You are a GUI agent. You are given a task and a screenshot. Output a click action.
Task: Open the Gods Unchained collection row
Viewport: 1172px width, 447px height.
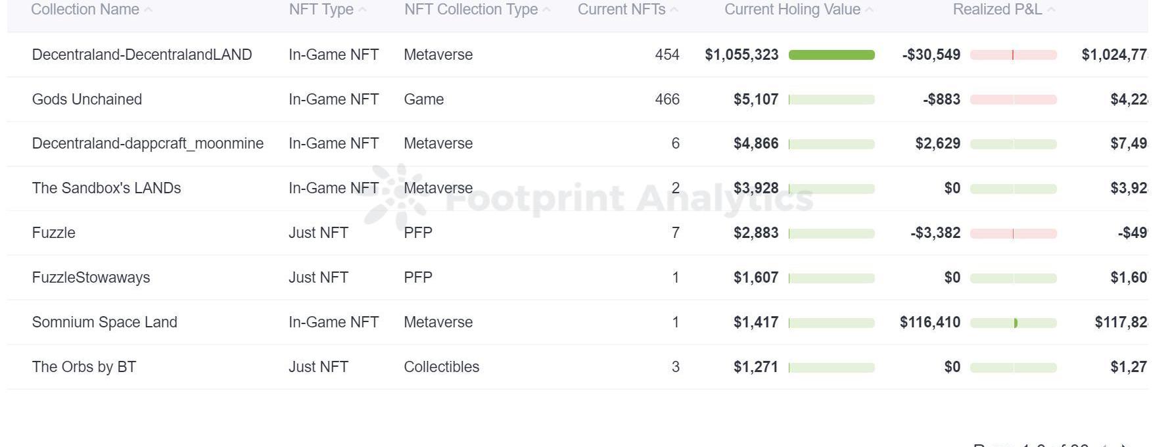(87, 99)
